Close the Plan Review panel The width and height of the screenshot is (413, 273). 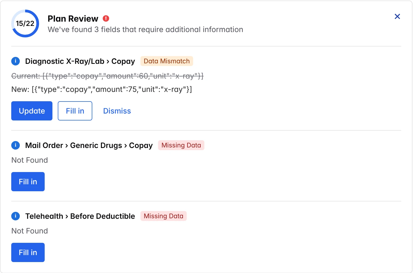coord(397,17)
